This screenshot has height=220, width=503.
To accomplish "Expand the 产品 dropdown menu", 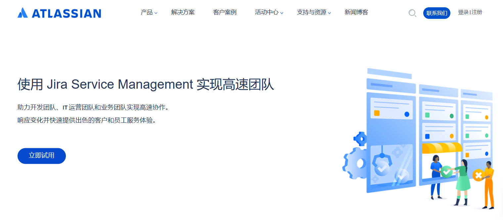I will coord(147,13).
